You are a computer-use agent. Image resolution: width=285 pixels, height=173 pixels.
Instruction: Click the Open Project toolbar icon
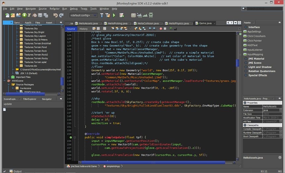click(x=18, y=15)
